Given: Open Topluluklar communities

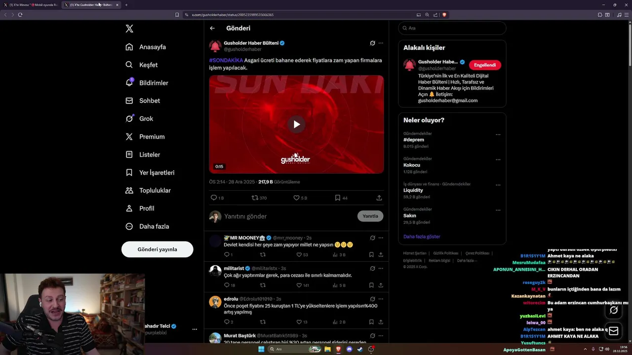Looking at the screenshot, I should pyautogui.click(x=148, y=190).
